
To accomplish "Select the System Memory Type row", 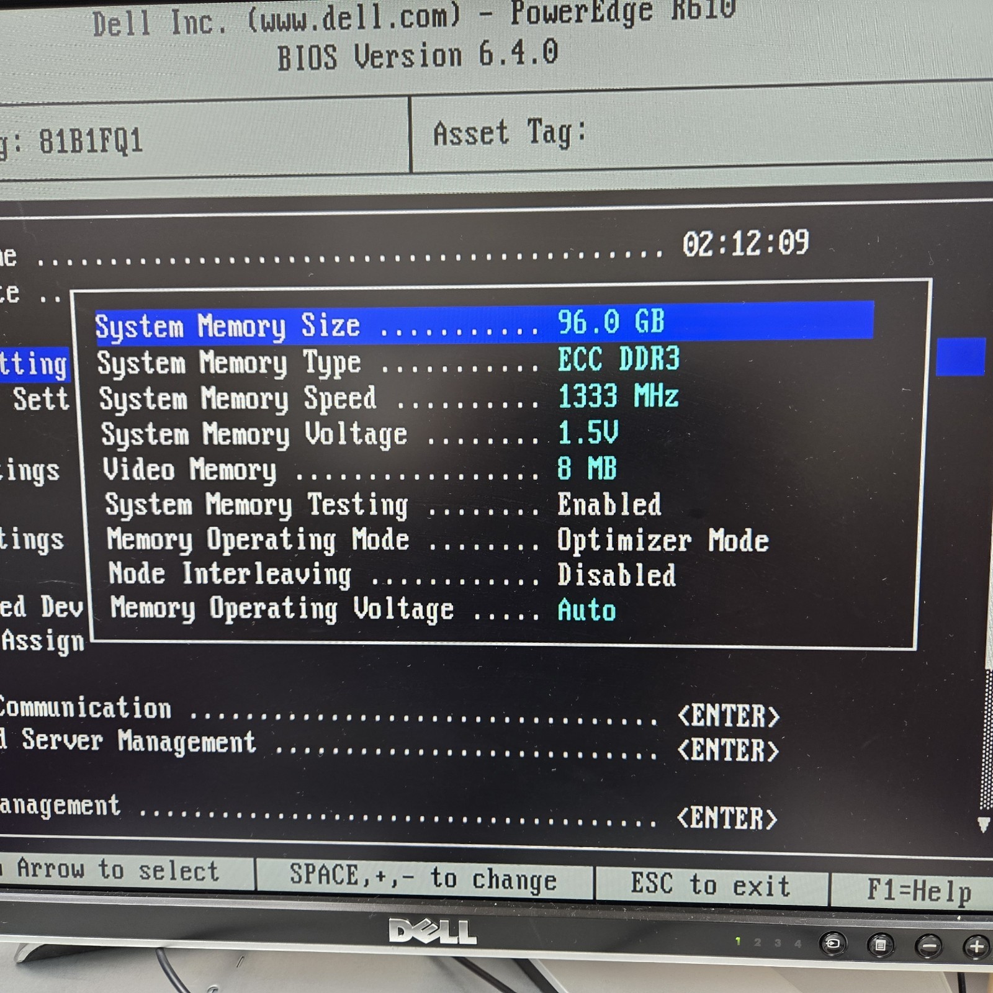I will click(389, 361).
